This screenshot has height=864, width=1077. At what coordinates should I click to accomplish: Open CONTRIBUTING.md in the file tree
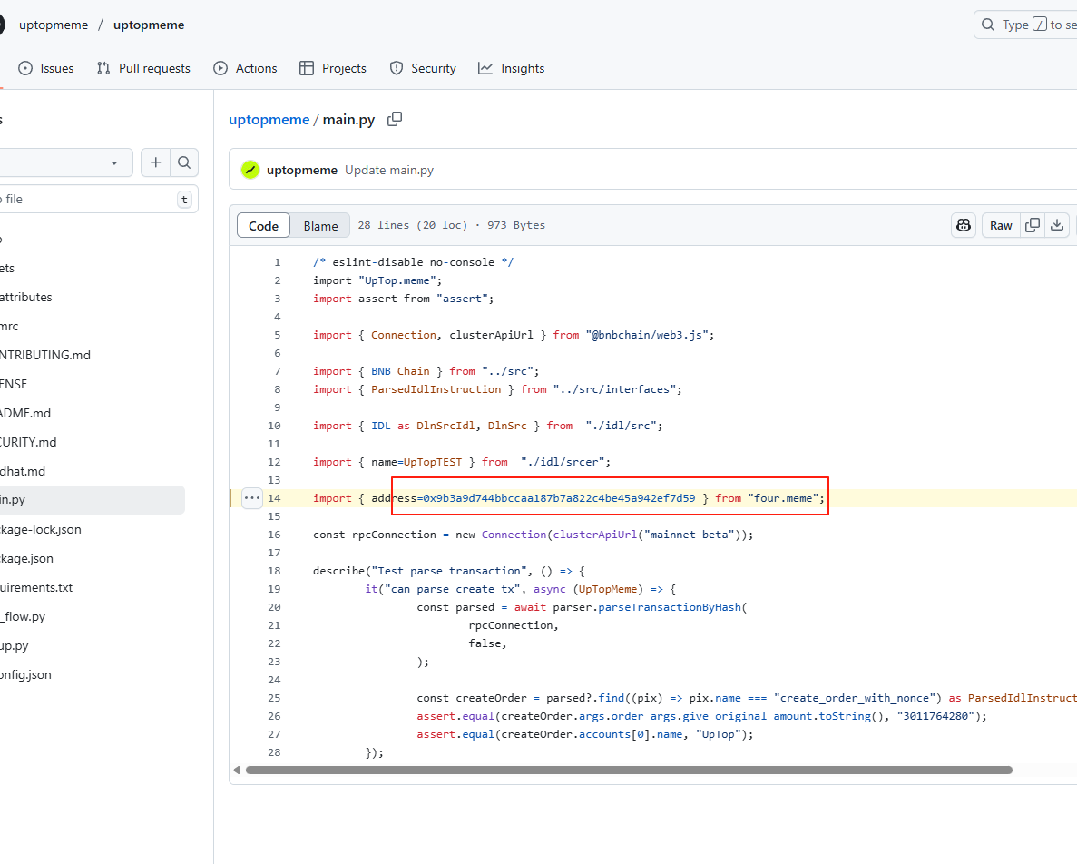pyautogui.click(x=45, y=355)
